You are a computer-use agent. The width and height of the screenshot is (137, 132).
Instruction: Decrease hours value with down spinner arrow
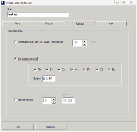(x=84, y=44)
